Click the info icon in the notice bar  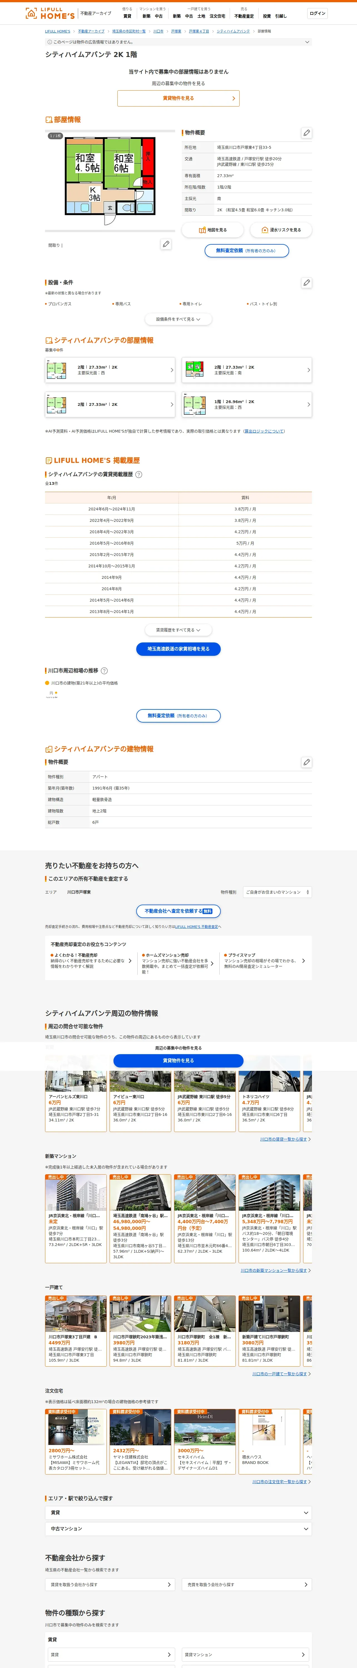(x=49, y=42)
